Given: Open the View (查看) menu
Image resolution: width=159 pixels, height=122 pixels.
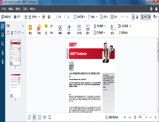Looking at the screenshot, I should (x=18, y=9).
